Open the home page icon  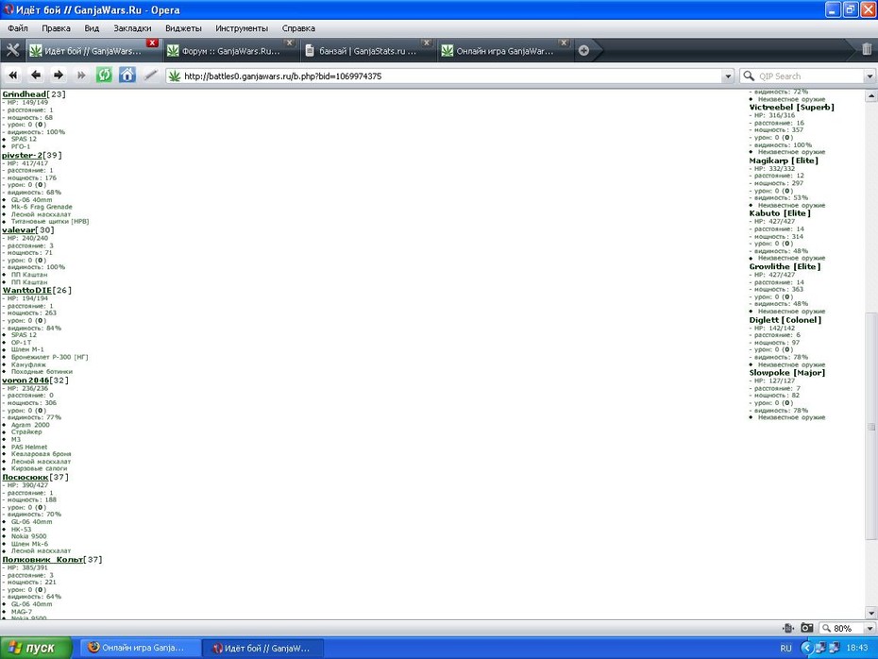tap(127, 75)
